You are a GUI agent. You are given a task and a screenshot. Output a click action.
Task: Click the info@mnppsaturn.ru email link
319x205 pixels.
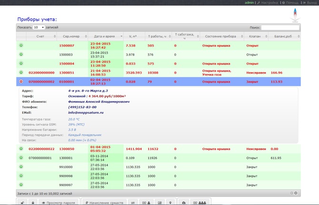[x=86, y=112]
